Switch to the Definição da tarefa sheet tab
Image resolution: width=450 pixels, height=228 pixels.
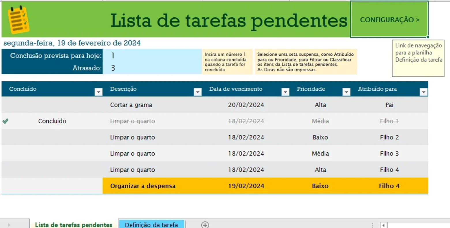[151, 225]
